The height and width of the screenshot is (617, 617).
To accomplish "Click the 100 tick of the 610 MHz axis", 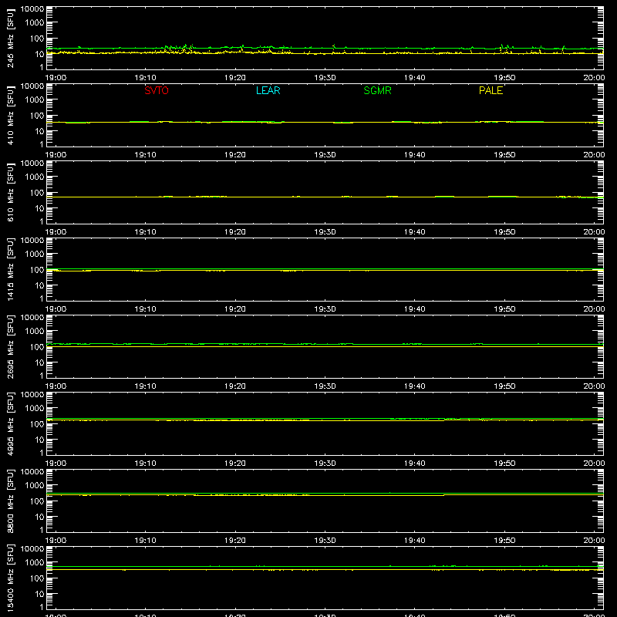I will pyautogui.click(x=37, y=193).
